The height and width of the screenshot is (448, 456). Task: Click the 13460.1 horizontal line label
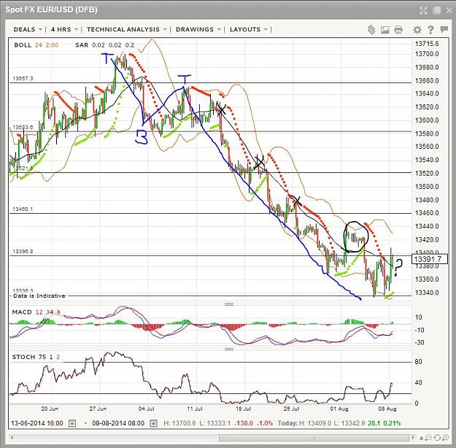click(x=23, y=209)
